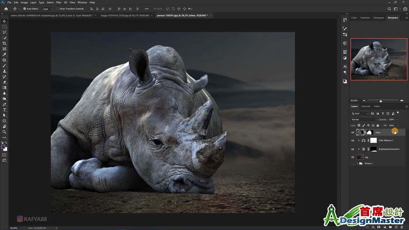
Task: Select the Move tool in the toolbar
Action: click(x=4, y=21)
